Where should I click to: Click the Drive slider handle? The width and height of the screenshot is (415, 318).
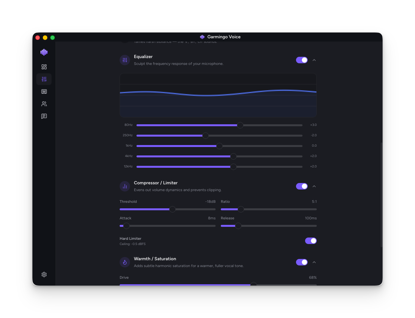254,284
